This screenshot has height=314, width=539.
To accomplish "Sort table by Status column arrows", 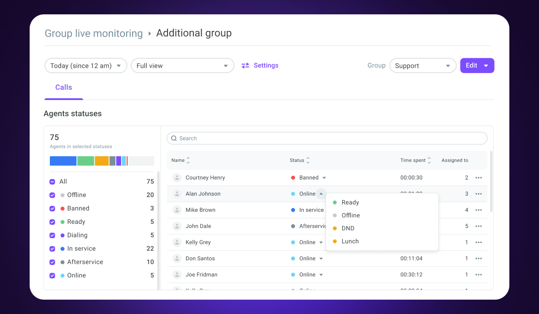I will pyautogui.click(x=308, y=160).
